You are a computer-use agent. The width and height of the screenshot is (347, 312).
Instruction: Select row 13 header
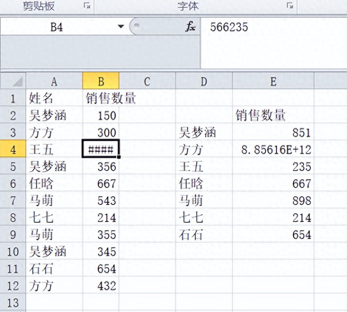point(13,302)
